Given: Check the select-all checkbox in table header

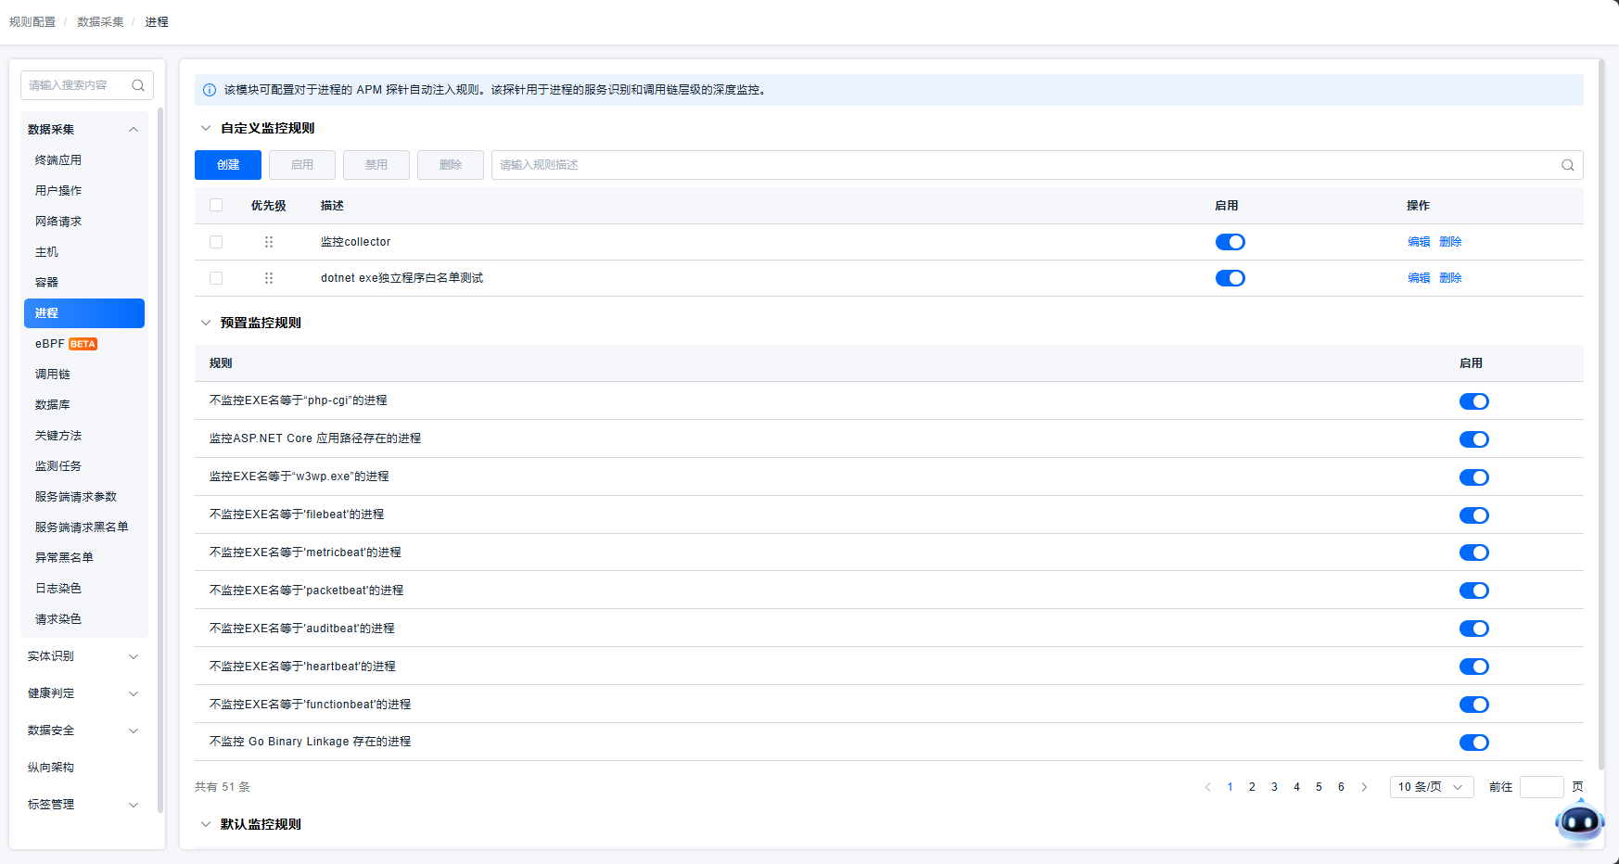Looking at the screenshot, I should click(216, 206).
